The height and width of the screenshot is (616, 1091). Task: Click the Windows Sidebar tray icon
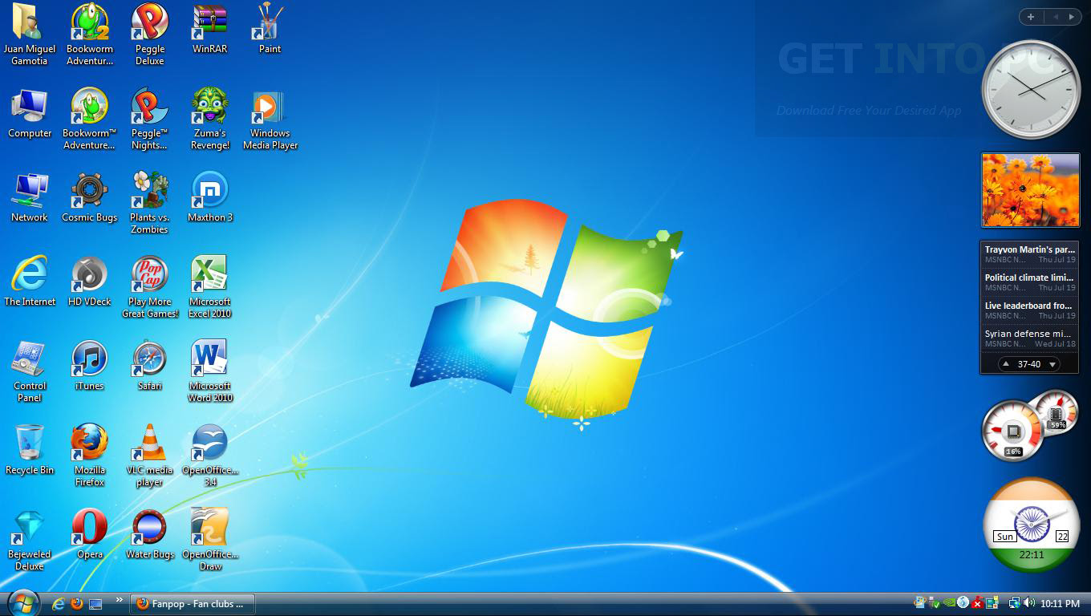click(992, 602)
